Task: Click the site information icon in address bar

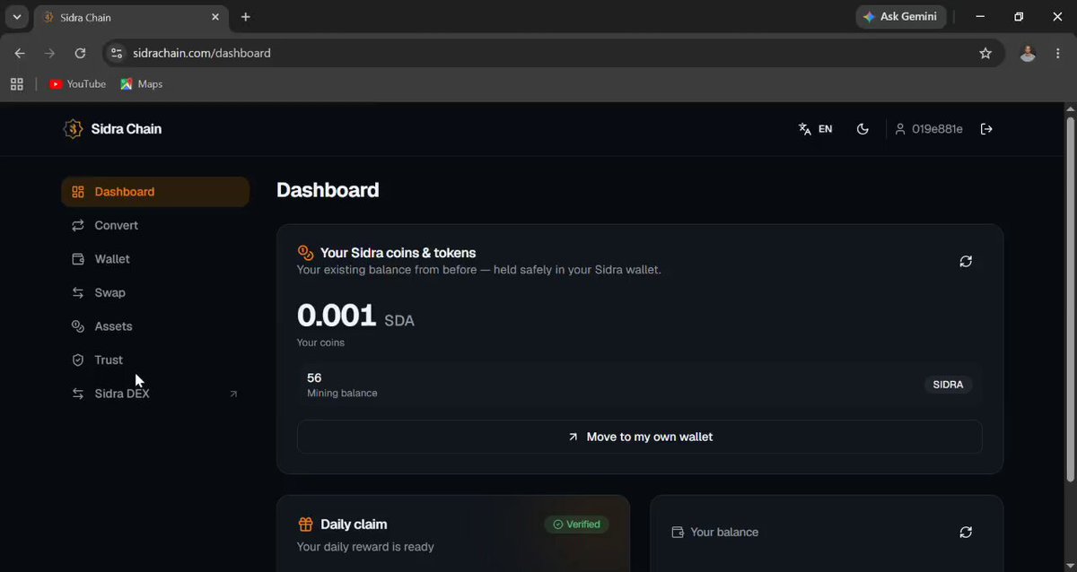Action: (x=116, y=53)
